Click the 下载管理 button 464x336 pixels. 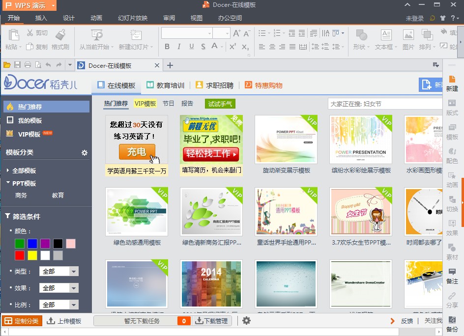211,321
